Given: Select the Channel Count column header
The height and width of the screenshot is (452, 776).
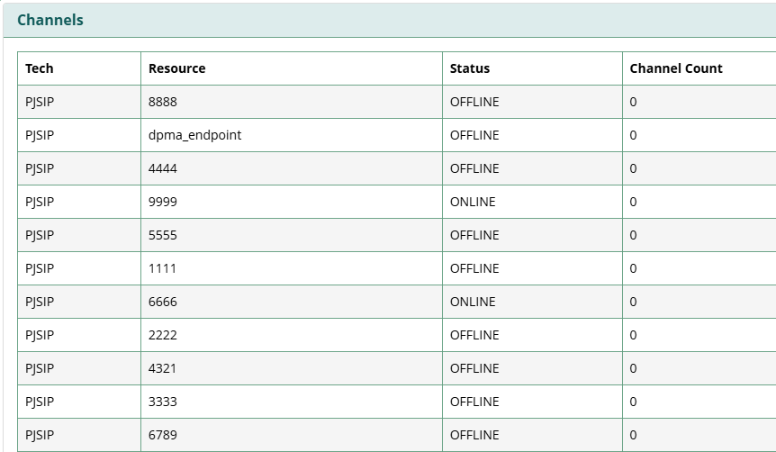Looking at the screenshot, I should (676, 68).
